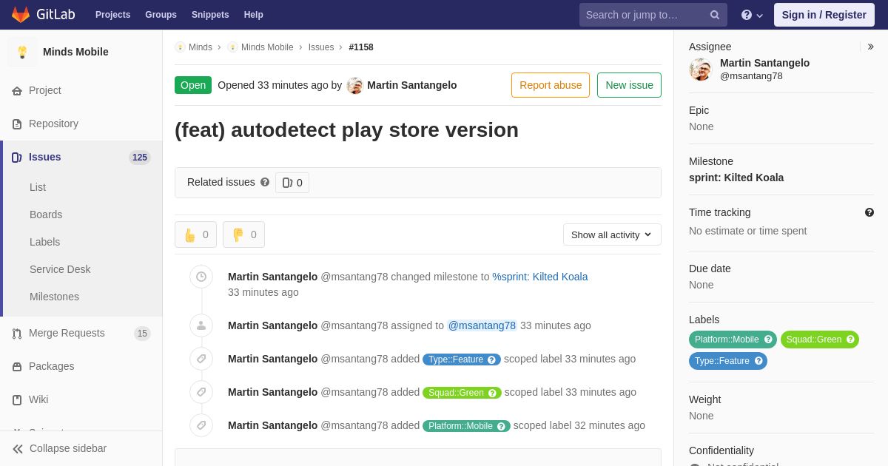Image resolution: width=888 pixels, height=466 pixels.
Task: Open Boards in the Issues submenu
Action: [46, 215]
